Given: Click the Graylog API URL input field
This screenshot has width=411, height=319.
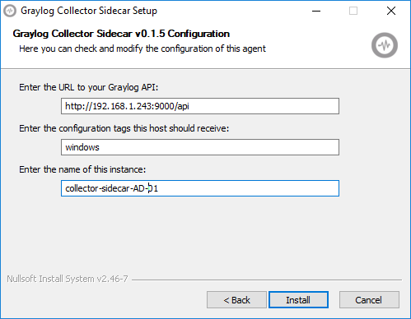Looking at the screenshot, I should click(x=200, y=106).
